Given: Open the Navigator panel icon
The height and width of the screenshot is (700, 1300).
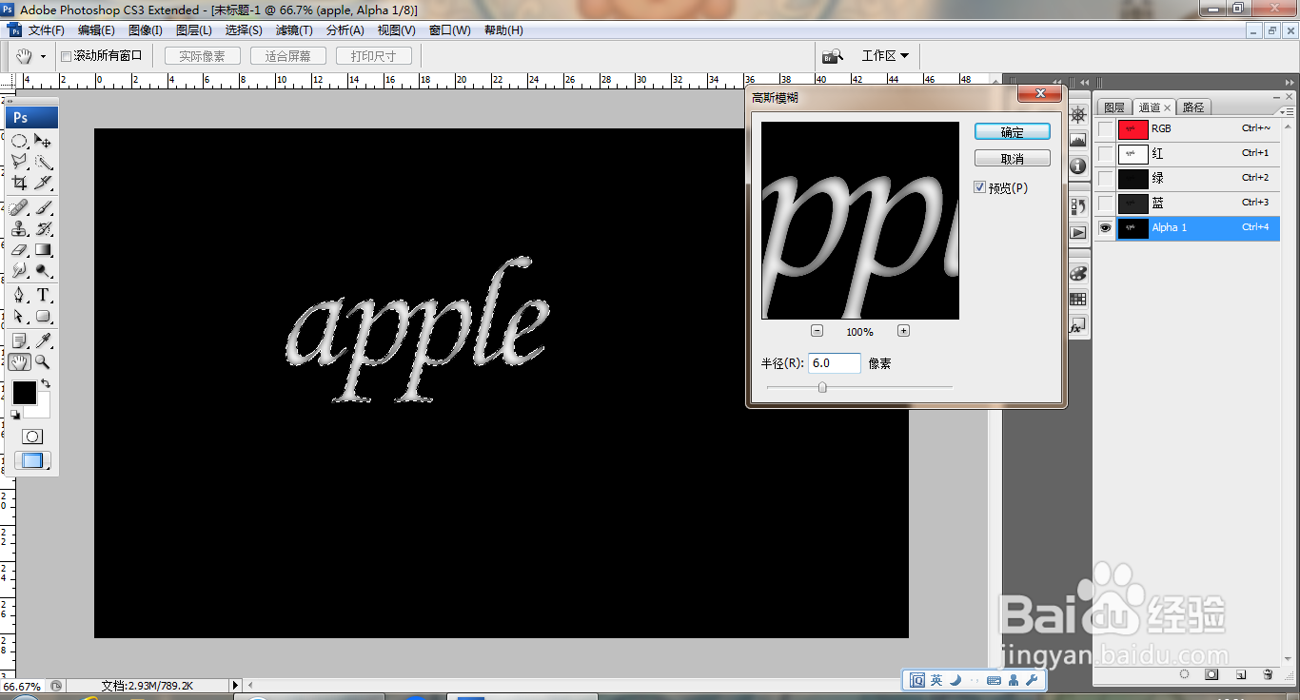Looking at the screenshot, I should click(x=1078, y=115).
